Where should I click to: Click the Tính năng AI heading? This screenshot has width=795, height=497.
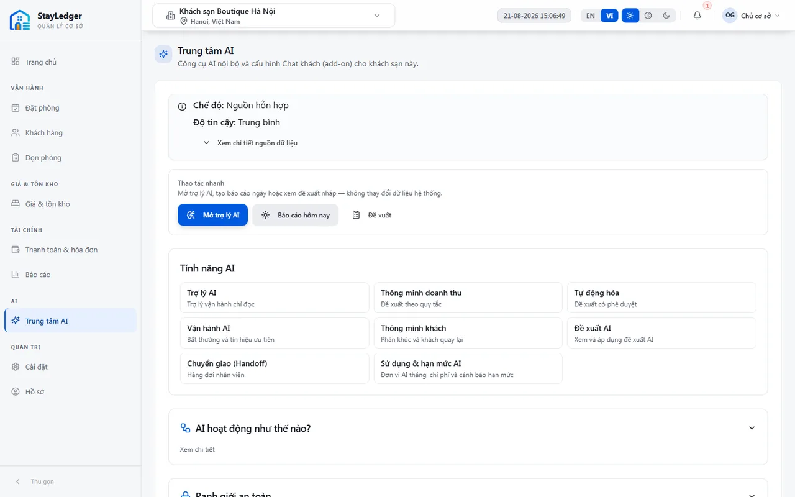point(207,268)
